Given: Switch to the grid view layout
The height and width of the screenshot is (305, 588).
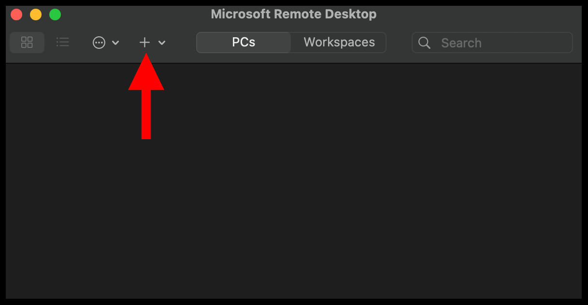Looking at the screenshot, I should point(27,43).
